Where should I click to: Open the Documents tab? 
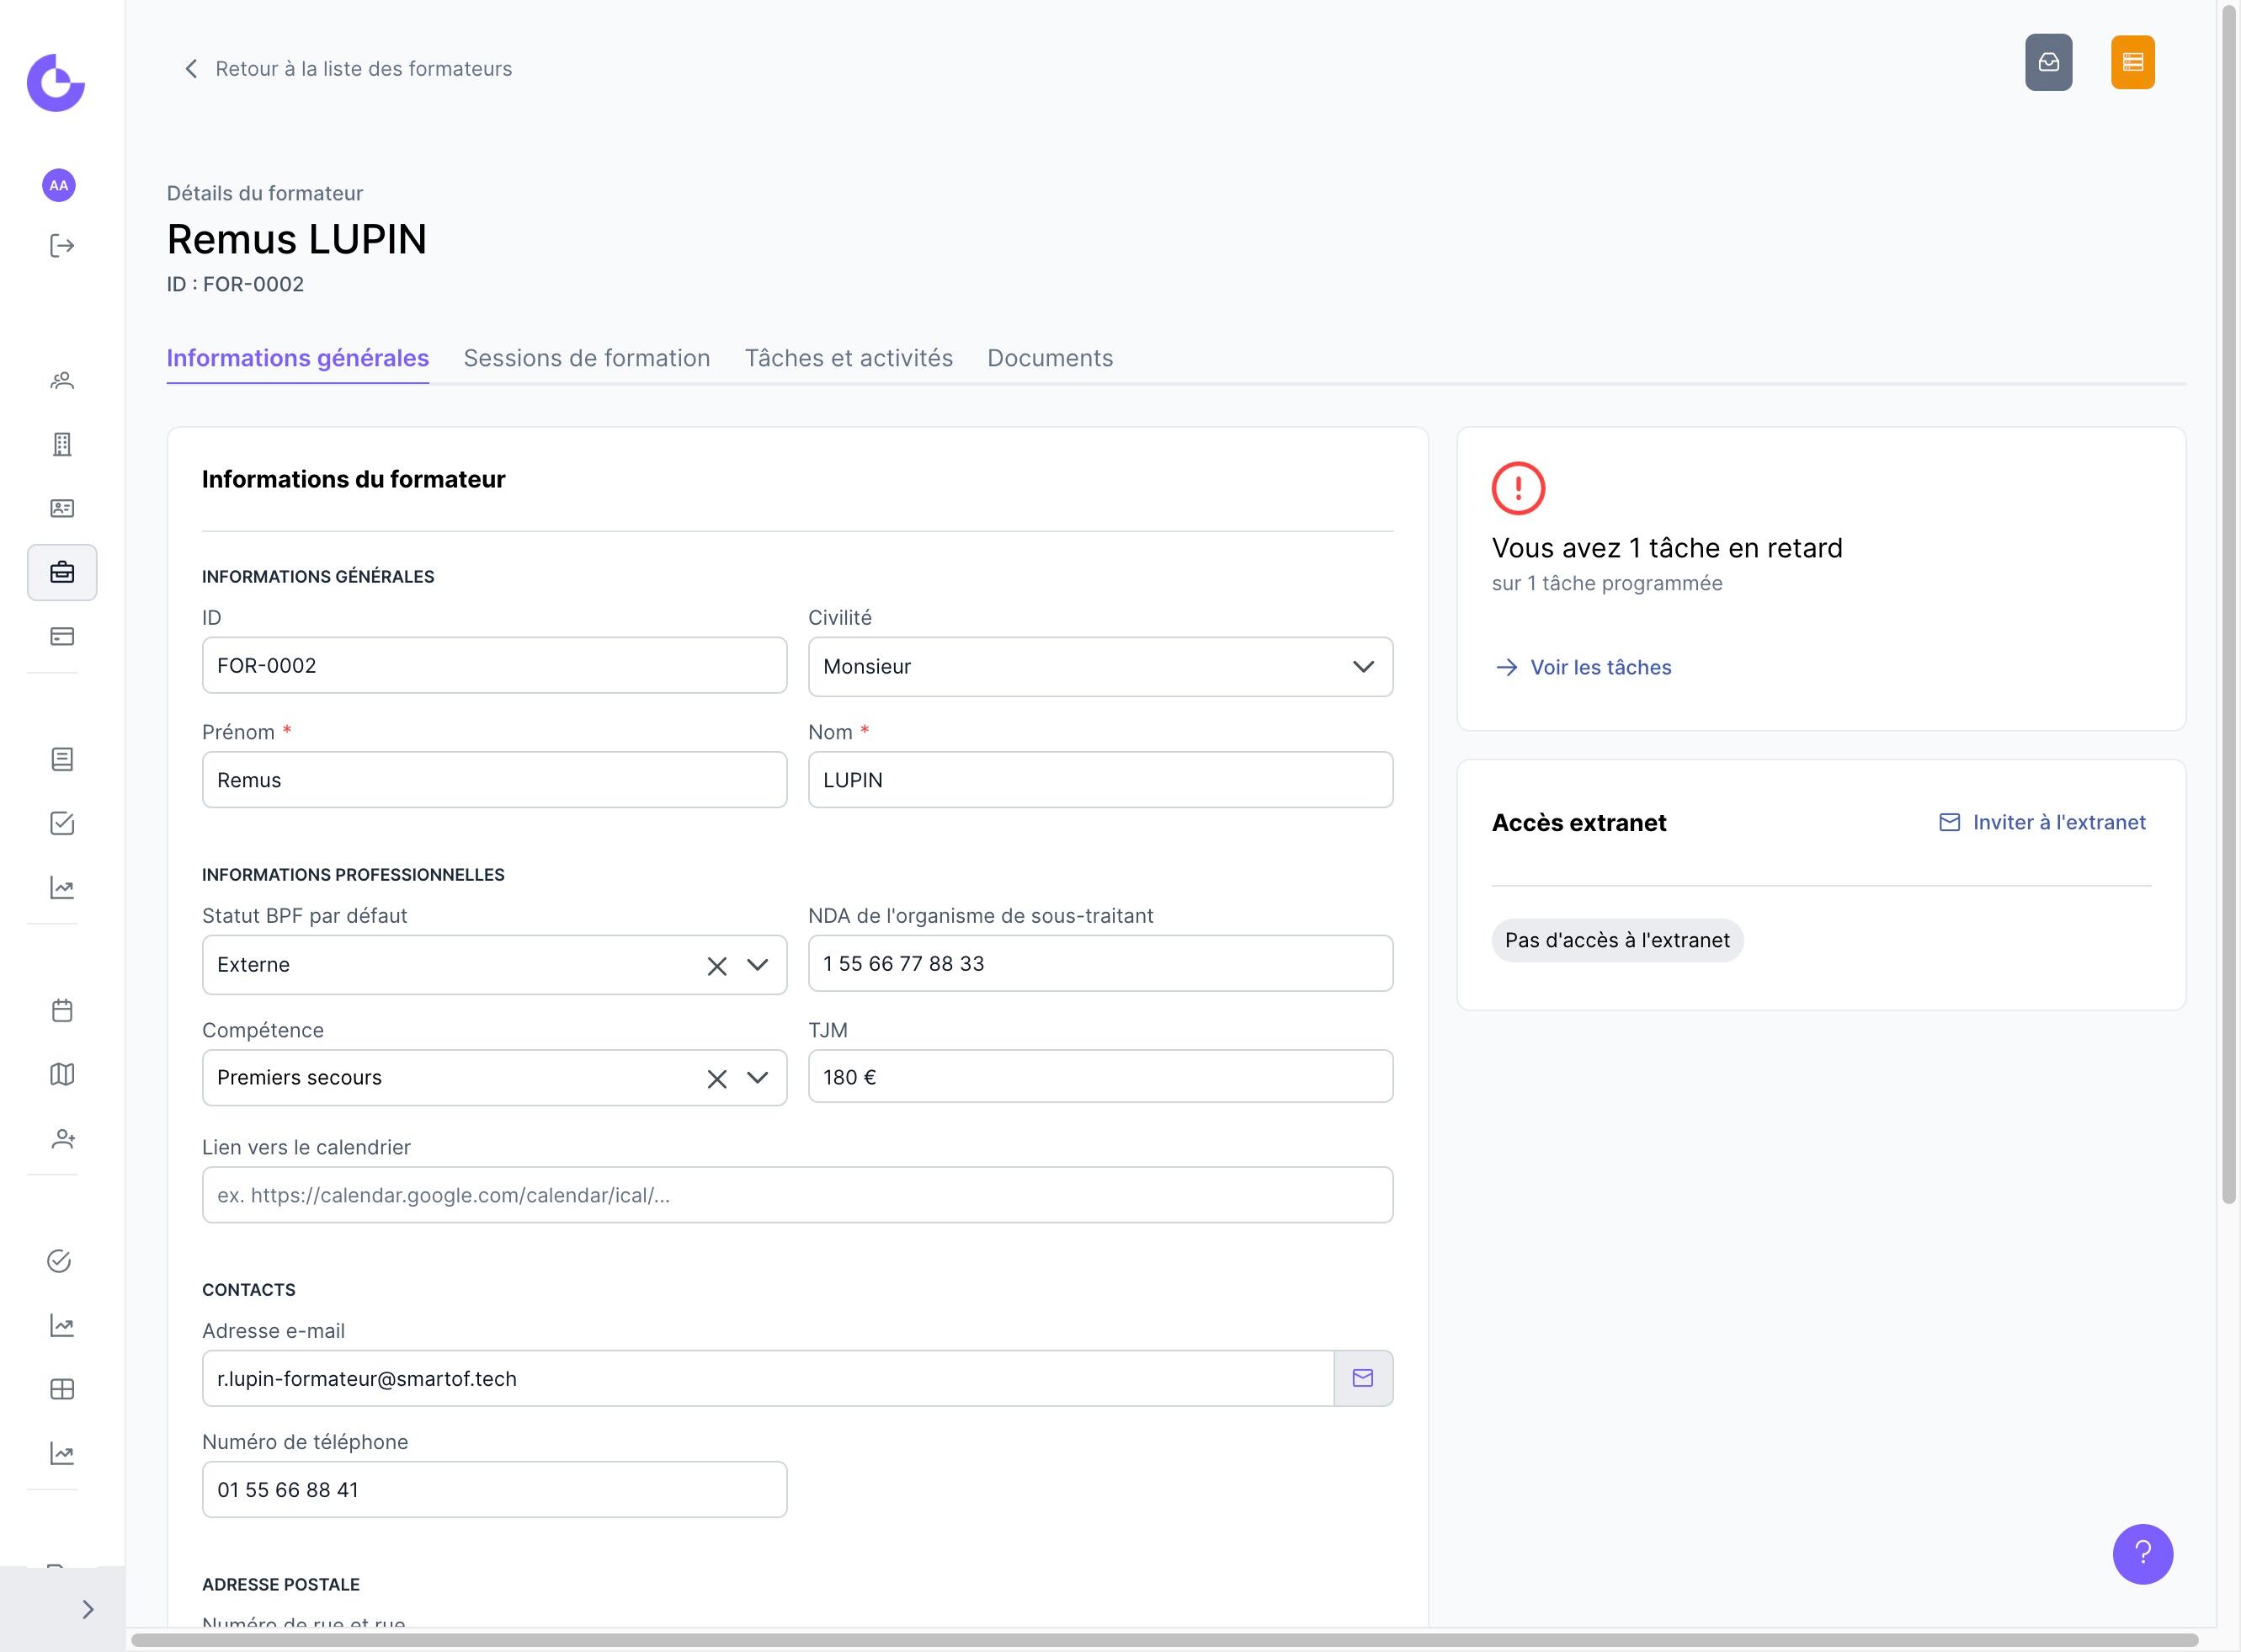coord(1050,358)
